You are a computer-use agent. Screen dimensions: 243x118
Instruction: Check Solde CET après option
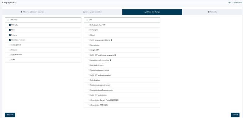pos(89,95)
